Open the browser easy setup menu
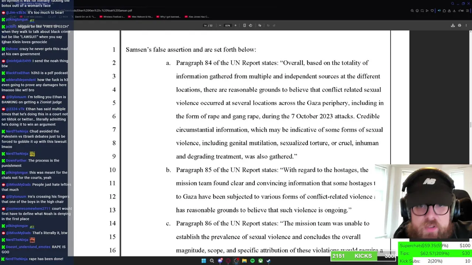The width and height of the screenshot is (472, 265). tap(468, 11)
